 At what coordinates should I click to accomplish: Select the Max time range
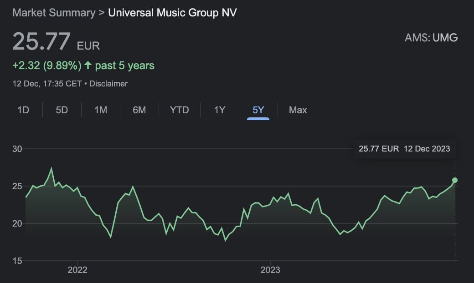click(298, 110)
